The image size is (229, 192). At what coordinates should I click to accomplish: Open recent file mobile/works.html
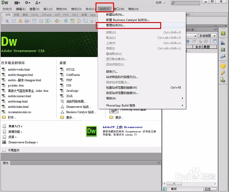coord(19,69)
